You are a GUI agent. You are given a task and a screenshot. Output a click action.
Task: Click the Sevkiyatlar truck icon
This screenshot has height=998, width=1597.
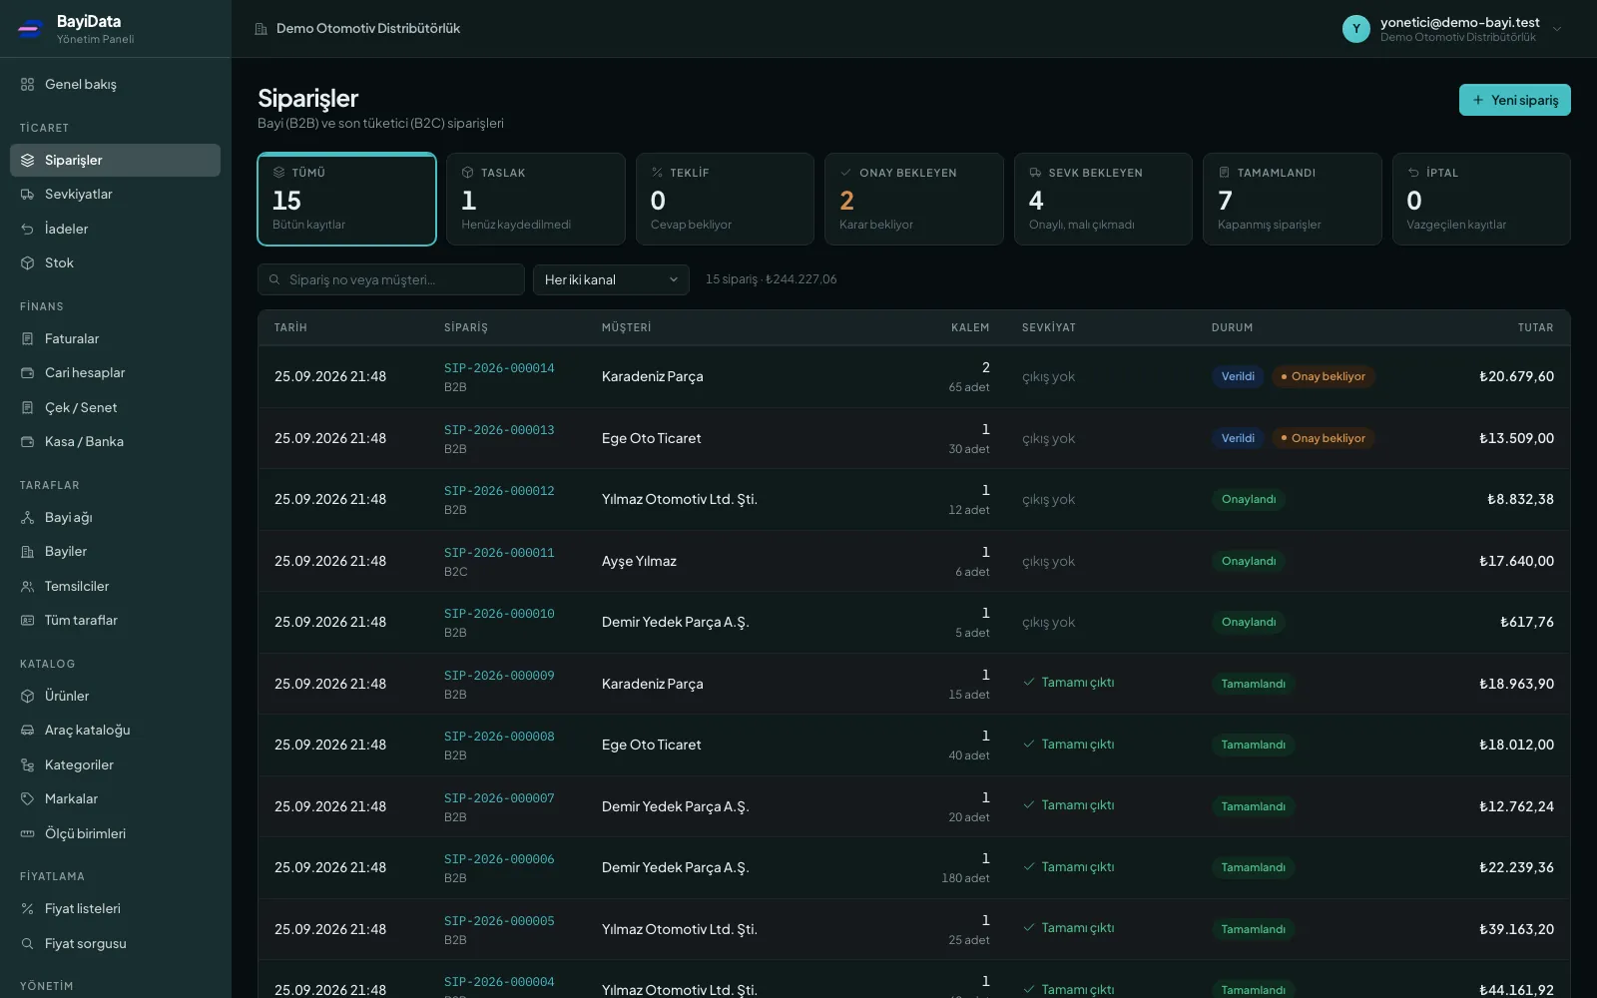point(28,195)
